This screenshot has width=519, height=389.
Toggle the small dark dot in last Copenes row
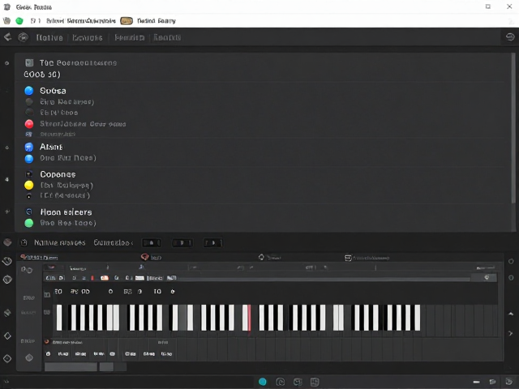coord(29,196)
